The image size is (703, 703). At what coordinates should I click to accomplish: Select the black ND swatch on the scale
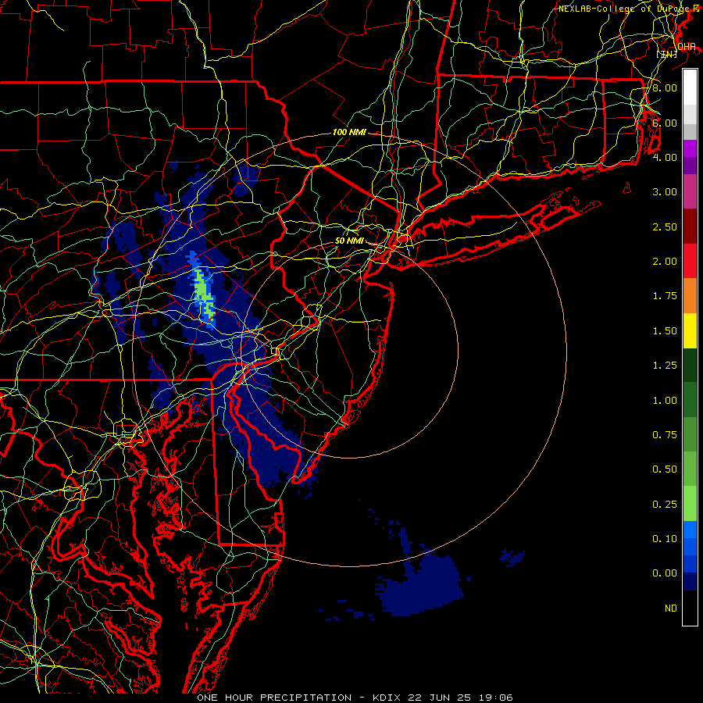[x=690, y=608]
